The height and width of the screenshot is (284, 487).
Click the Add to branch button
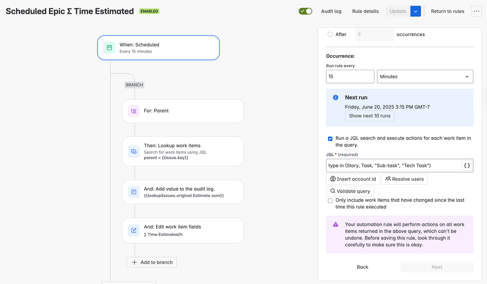tap(152, 262)
